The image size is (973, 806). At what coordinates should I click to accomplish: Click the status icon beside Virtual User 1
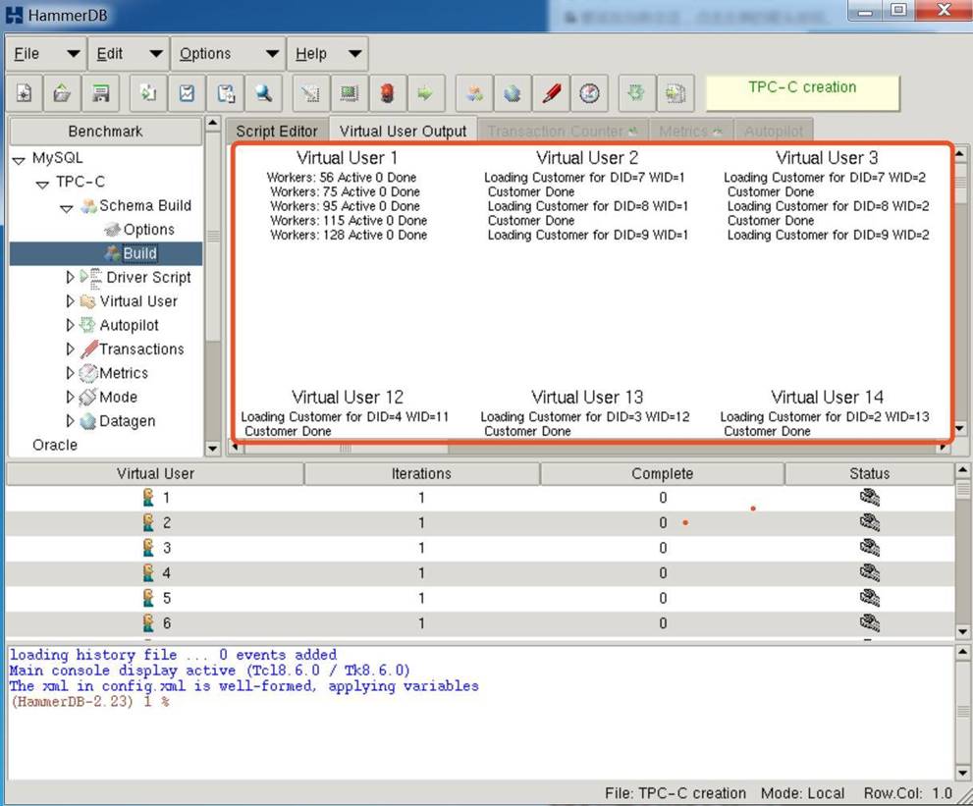point(868,498)
